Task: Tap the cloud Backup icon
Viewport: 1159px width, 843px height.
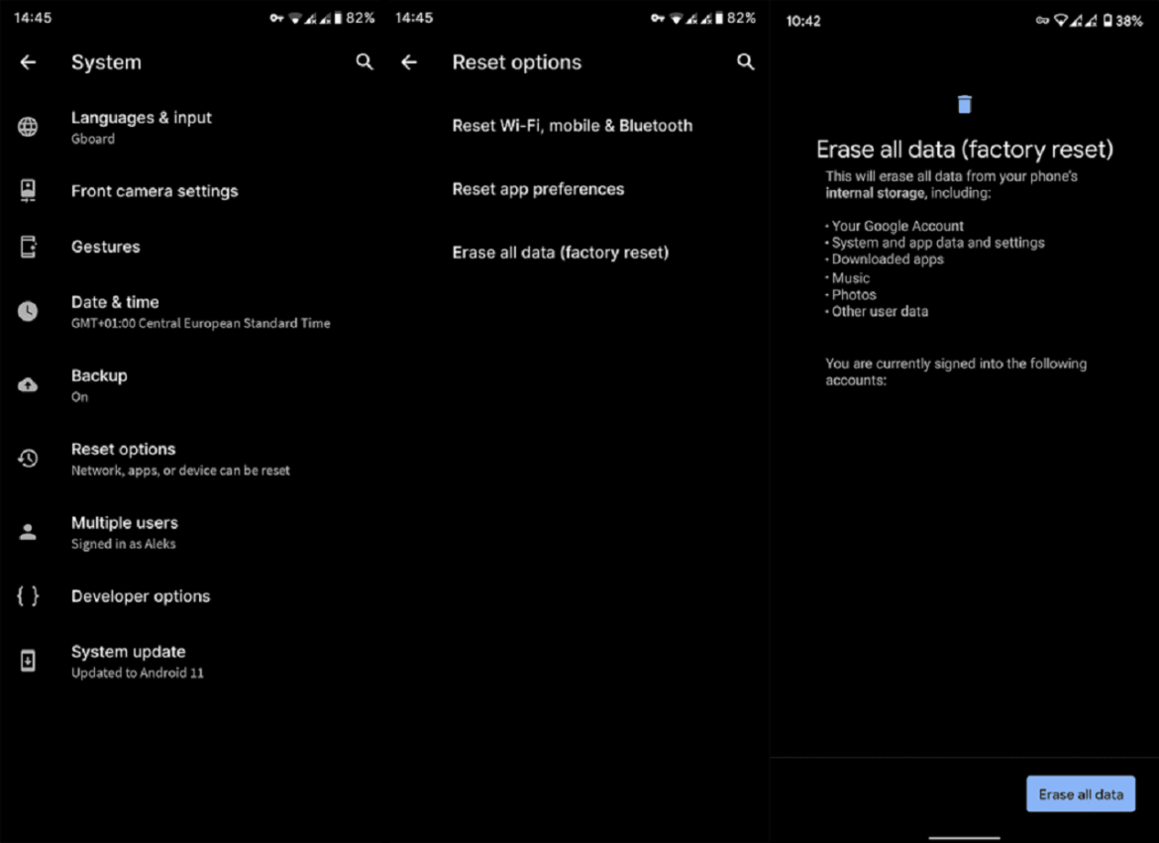Action: pyautogui.click(x=28, y=385)
